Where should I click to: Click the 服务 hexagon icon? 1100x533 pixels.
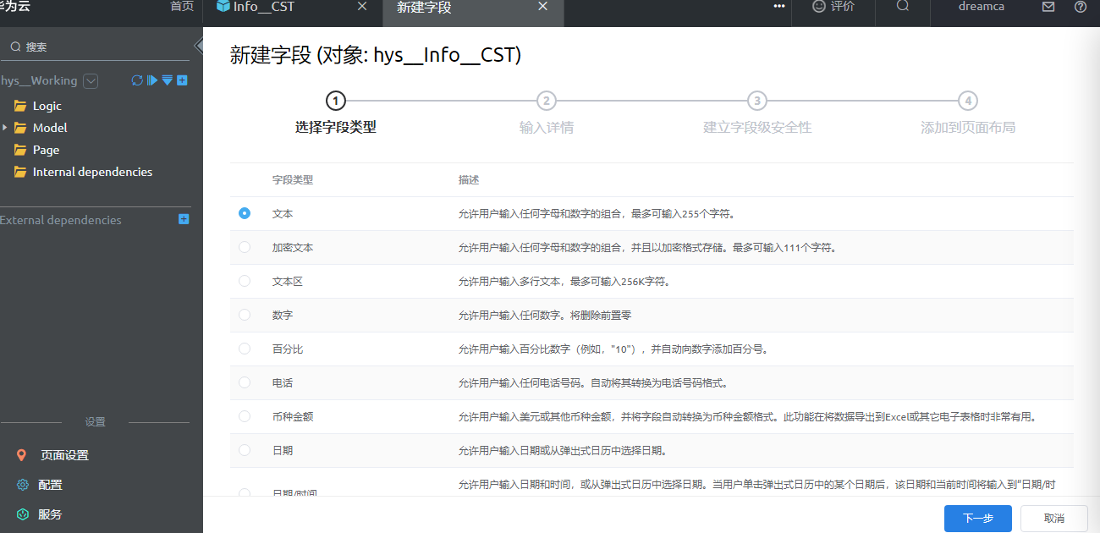pyautogui.click(x=23, y=514)
